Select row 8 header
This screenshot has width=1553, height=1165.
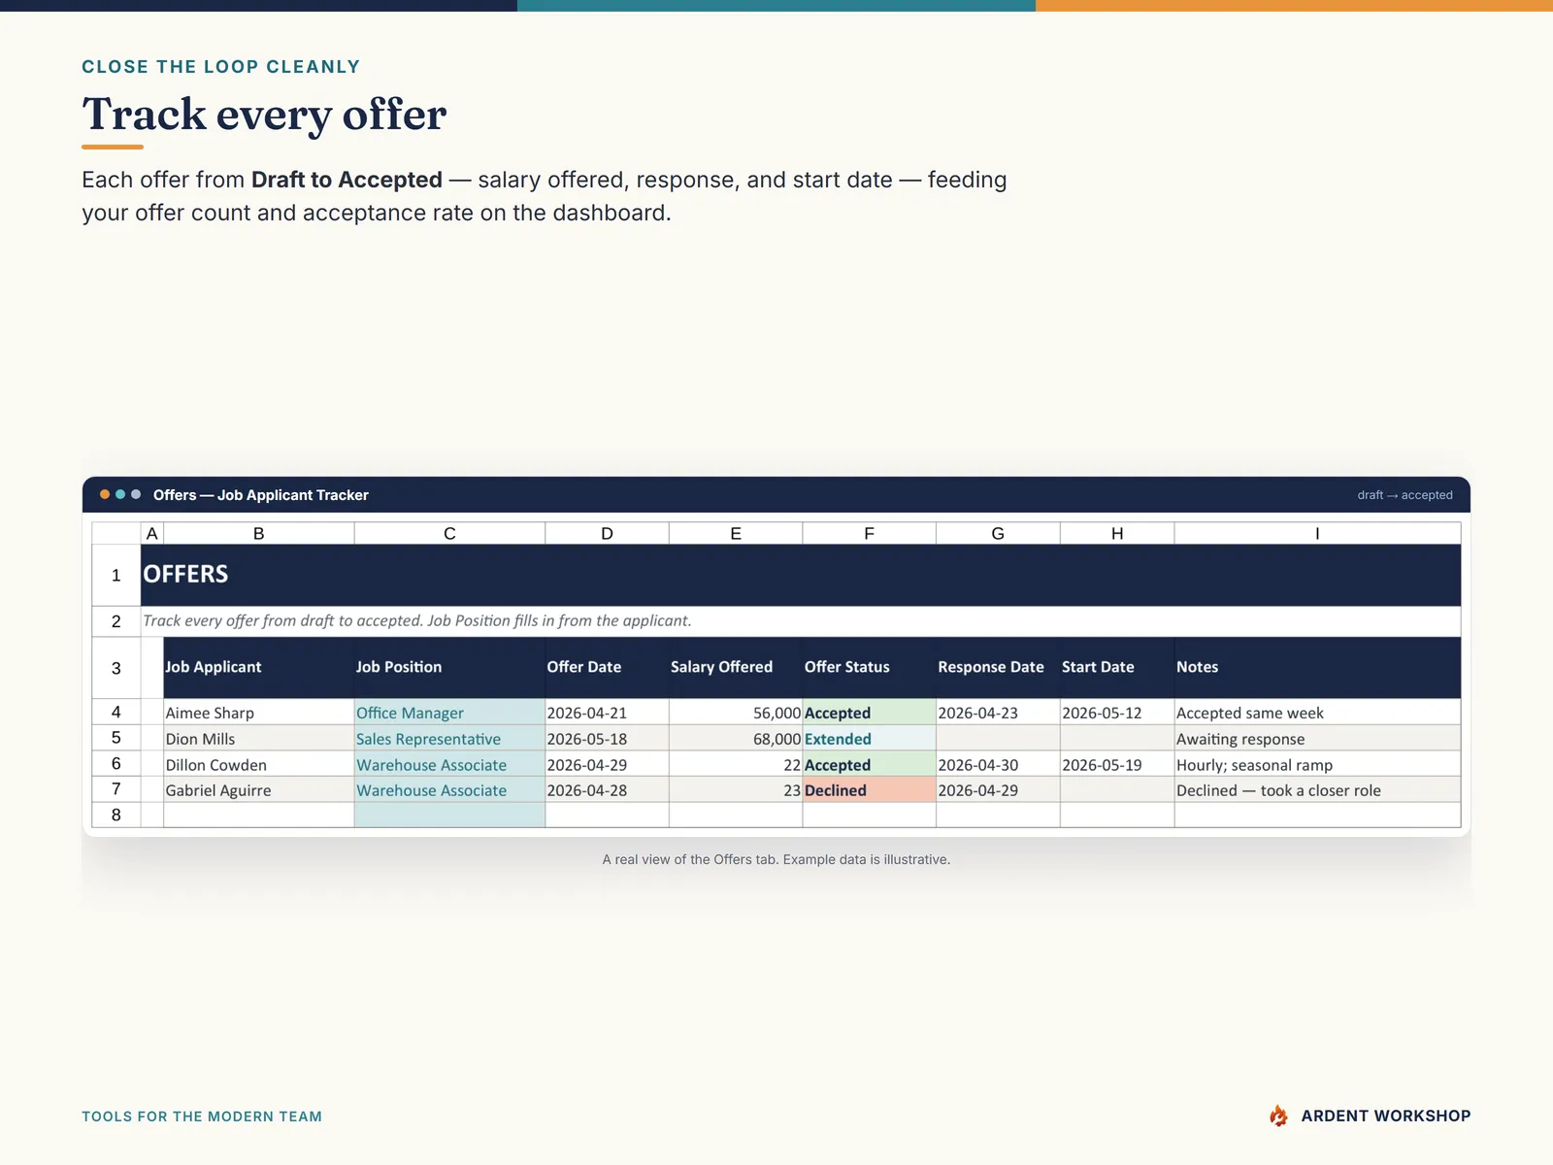coord(116,815)
